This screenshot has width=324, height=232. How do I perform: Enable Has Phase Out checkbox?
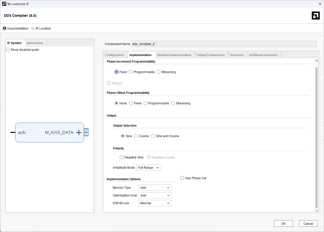pyautogui.click(x=182, y=178)
